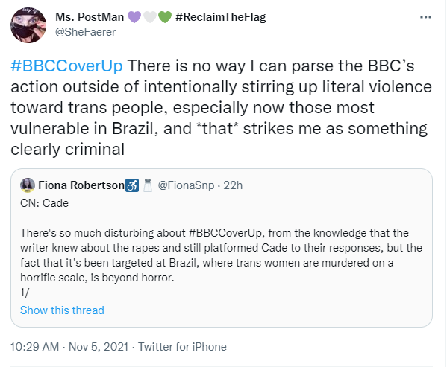The height and width of the screenshot is (367, 447).
Task: Select the #ReclaimTheFlag text in display name
Action: coord(221,17)
